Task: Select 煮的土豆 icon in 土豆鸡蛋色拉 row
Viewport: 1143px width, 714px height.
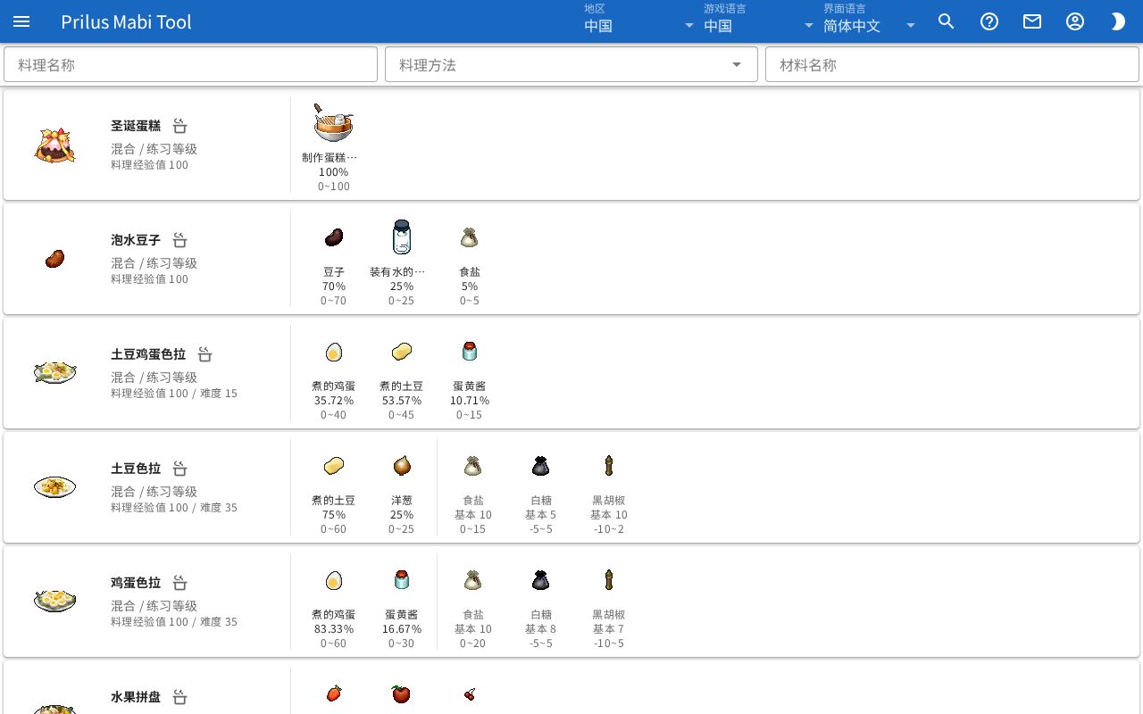Action: point(402,352)
